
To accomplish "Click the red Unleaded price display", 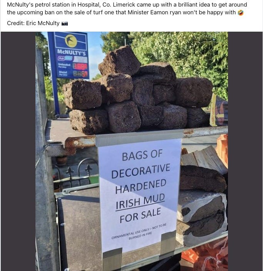I will coord(80,66).
